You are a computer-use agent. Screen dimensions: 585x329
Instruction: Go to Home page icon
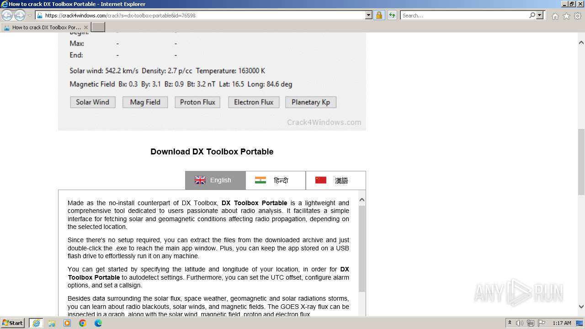coord(555,16)
